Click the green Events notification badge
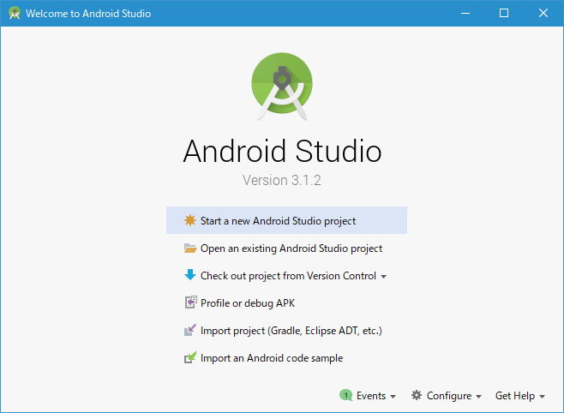564x413 pixels. point(345,395)
